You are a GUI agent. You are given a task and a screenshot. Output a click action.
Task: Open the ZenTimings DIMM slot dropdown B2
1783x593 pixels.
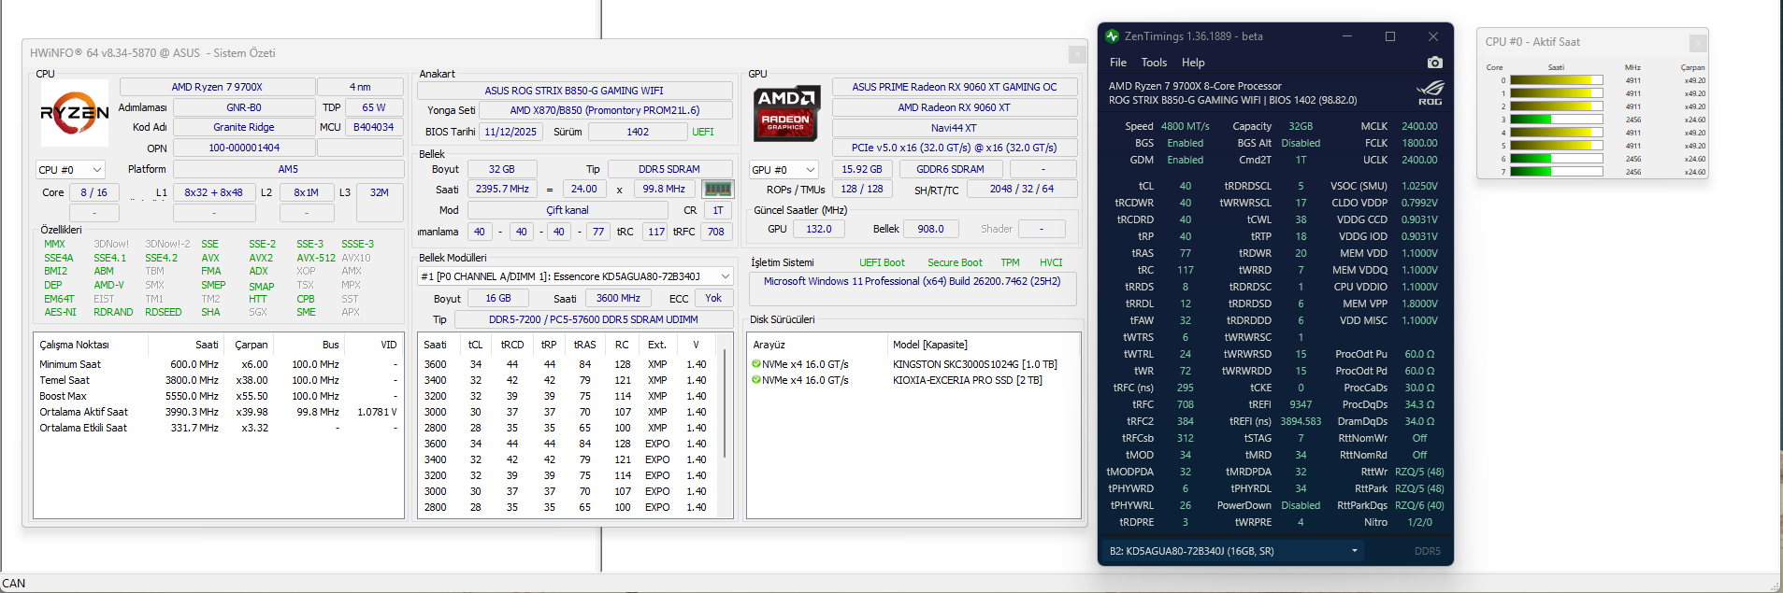1233,551
